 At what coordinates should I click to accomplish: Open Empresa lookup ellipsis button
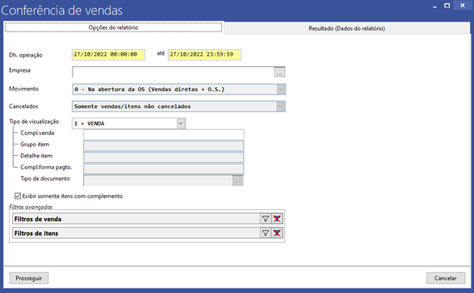tap(279, 73)
